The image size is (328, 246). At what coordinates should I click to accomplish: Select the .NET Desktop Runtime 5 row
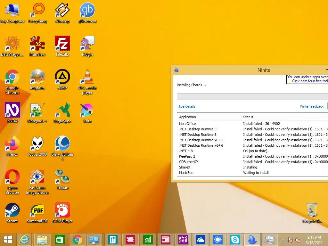252,129
